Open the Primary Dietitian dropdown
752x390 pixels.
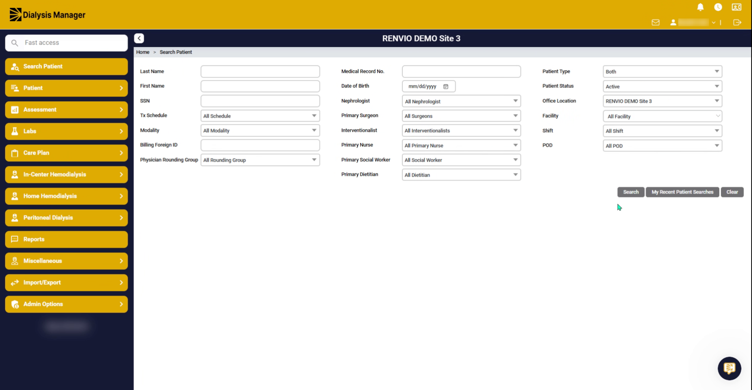(461, 175)
